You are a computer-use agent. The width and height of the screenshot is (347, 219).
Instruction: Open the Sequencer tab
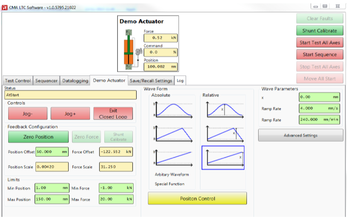(x=46, y=81)
